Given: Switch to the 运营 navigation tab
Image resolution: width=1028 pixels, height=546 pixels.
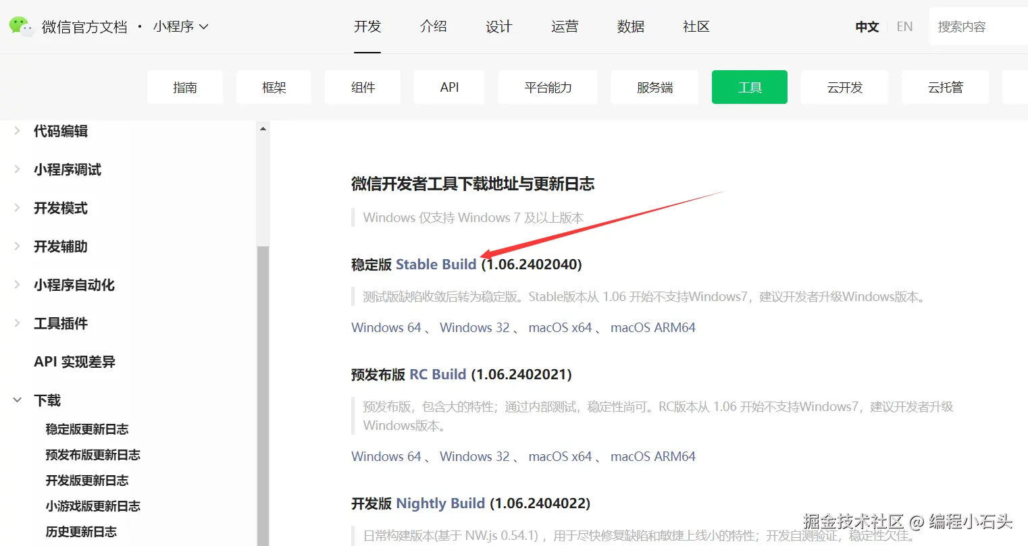Looking at the screenshot, I should click(565, 26).
